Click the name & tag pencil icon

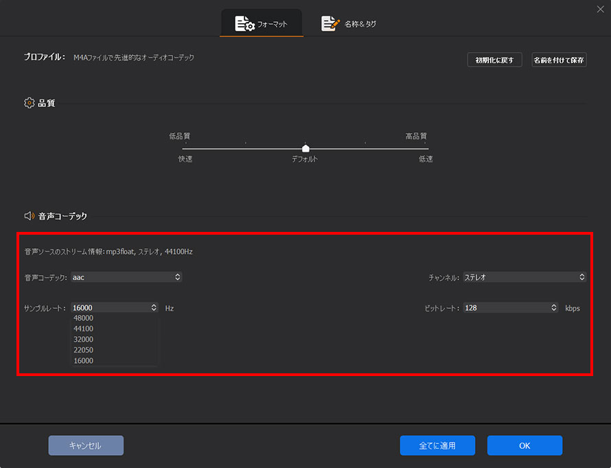pos(331,24)
